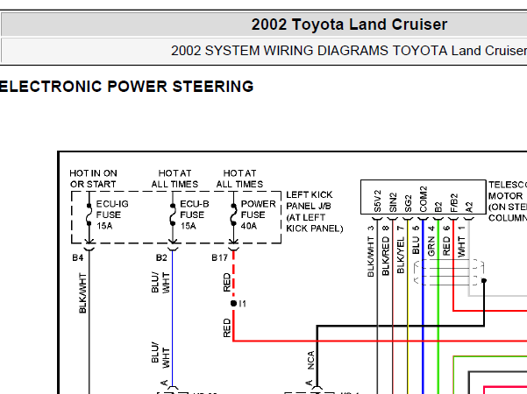
Task: Click the BLK/WHT wire label below B4
Action: click(x=82, y=293)
